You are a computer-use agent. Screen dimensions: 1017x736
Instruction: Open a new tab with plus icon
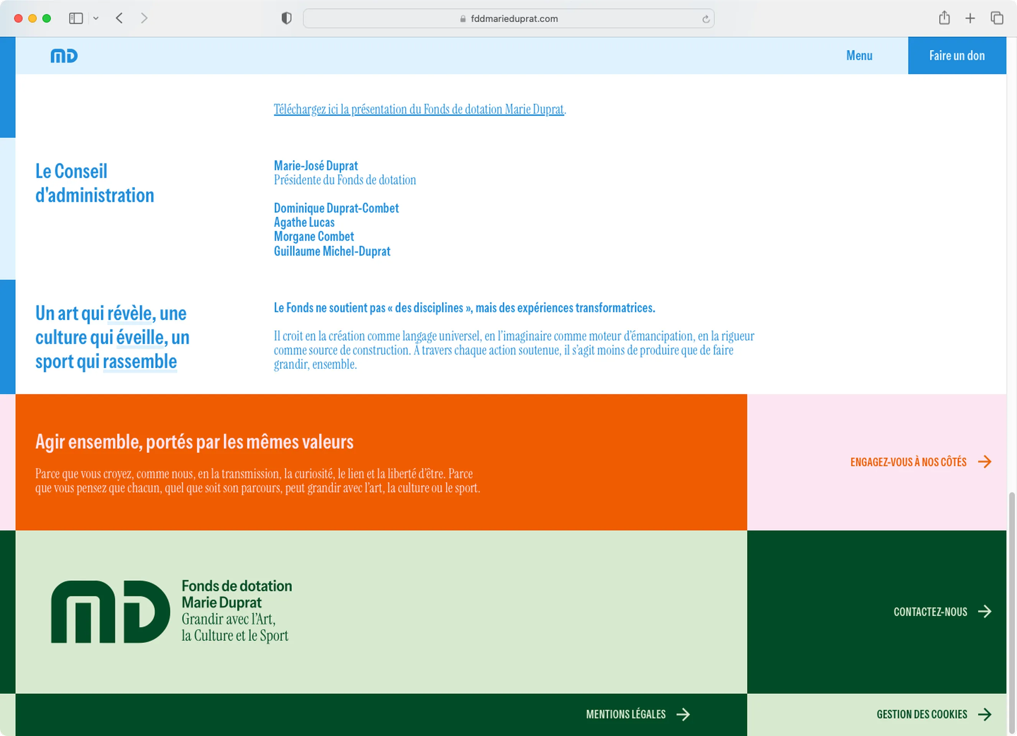click(970, 18)
